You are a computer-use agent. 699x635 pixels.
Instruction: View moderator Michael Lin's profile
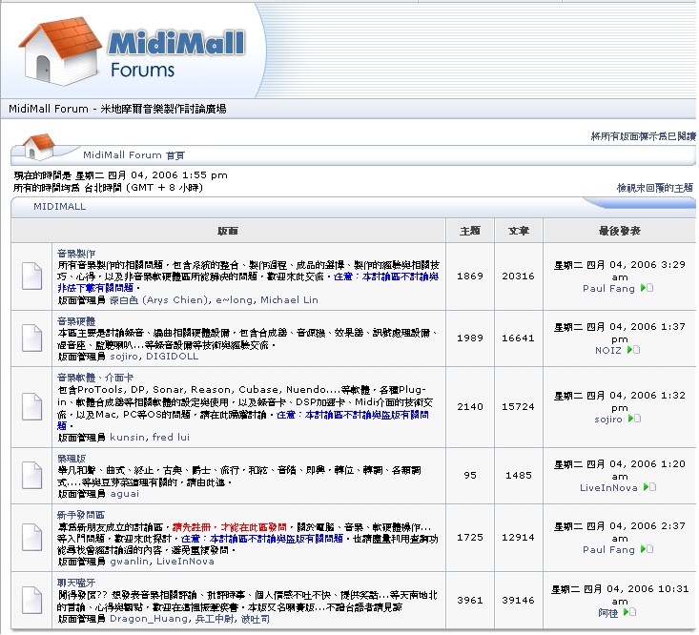[x=289, y=300]
